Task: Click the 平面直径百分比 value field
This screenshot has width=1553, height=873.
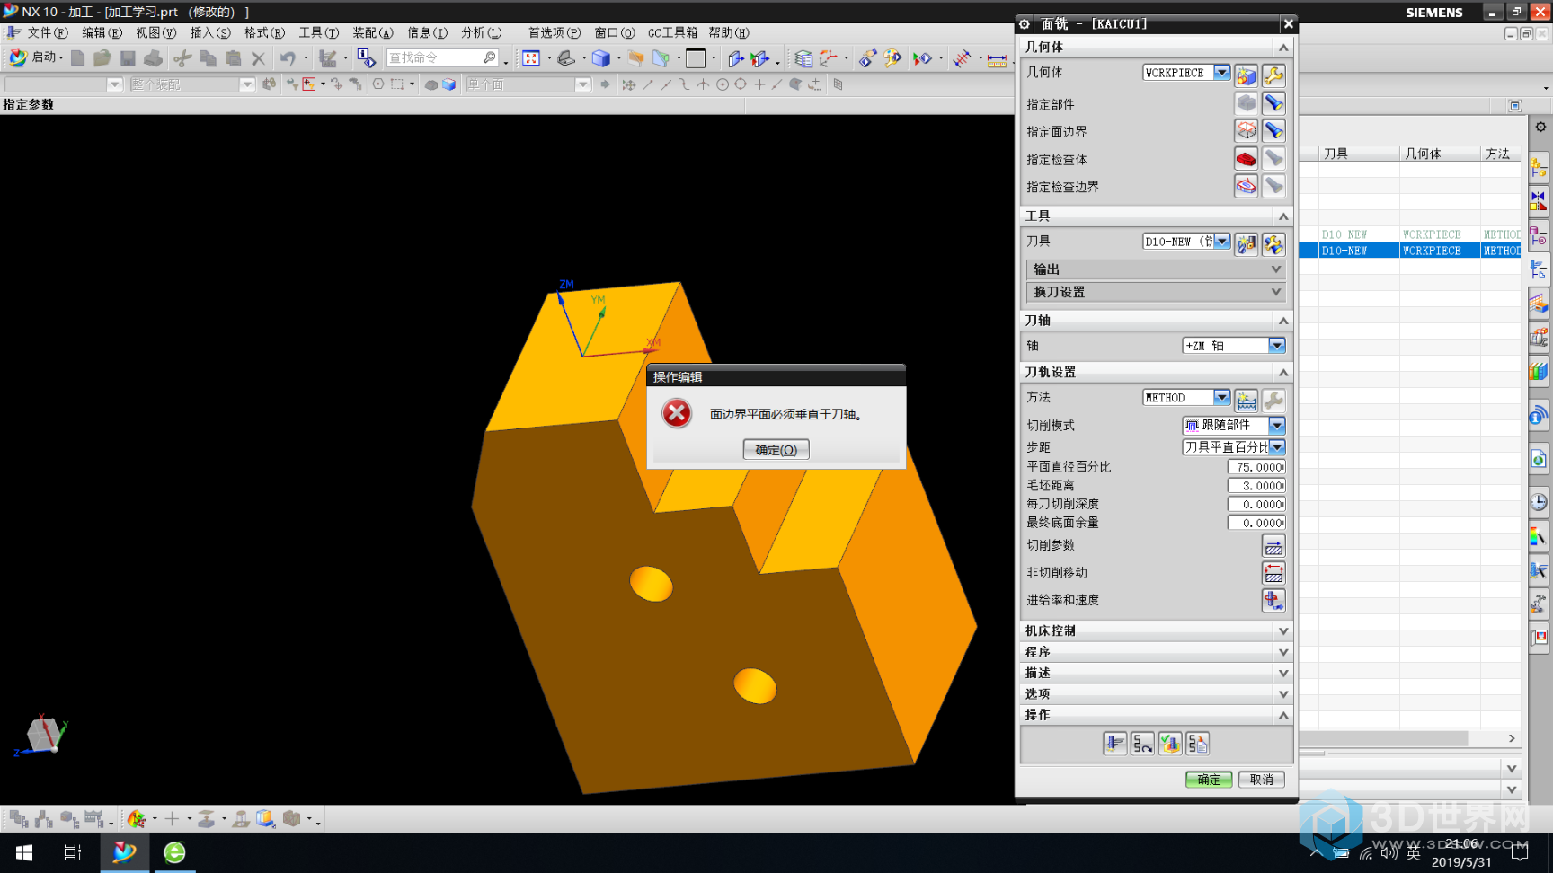Action: pos(1256,467)
